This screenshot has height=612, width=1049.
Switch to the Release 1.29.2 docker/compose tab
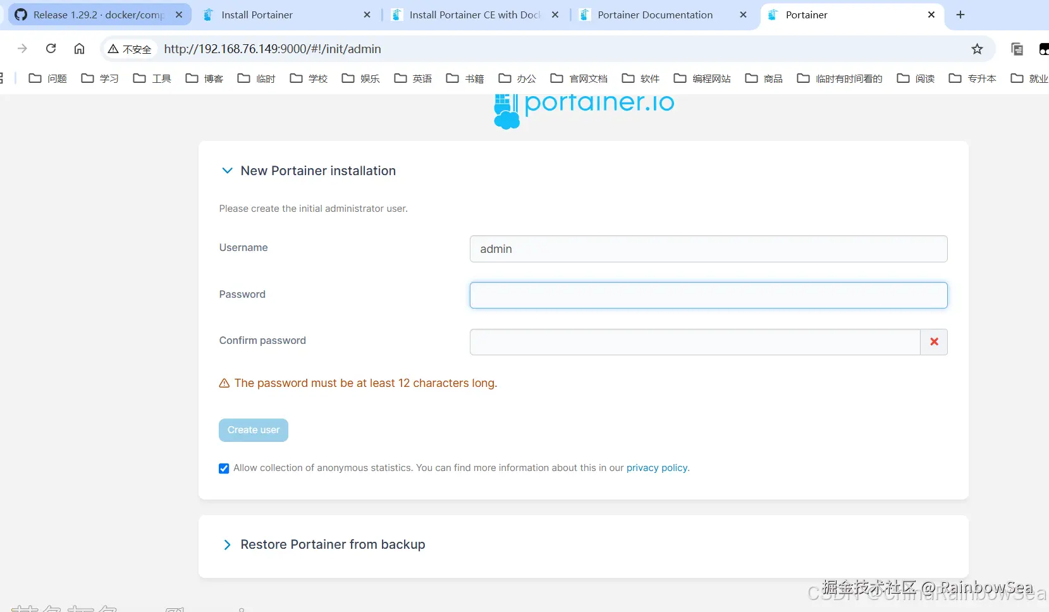click(99, 15)
